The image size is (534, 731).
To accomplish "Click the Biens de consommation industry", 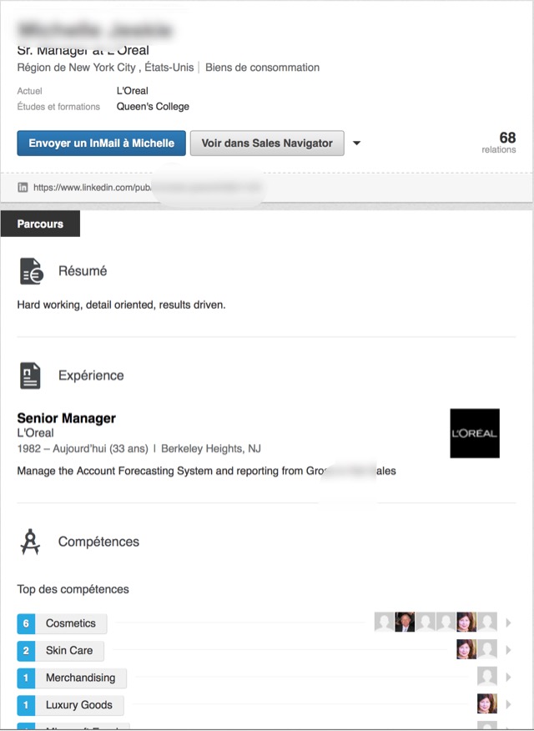I will (x=262, y=68).
